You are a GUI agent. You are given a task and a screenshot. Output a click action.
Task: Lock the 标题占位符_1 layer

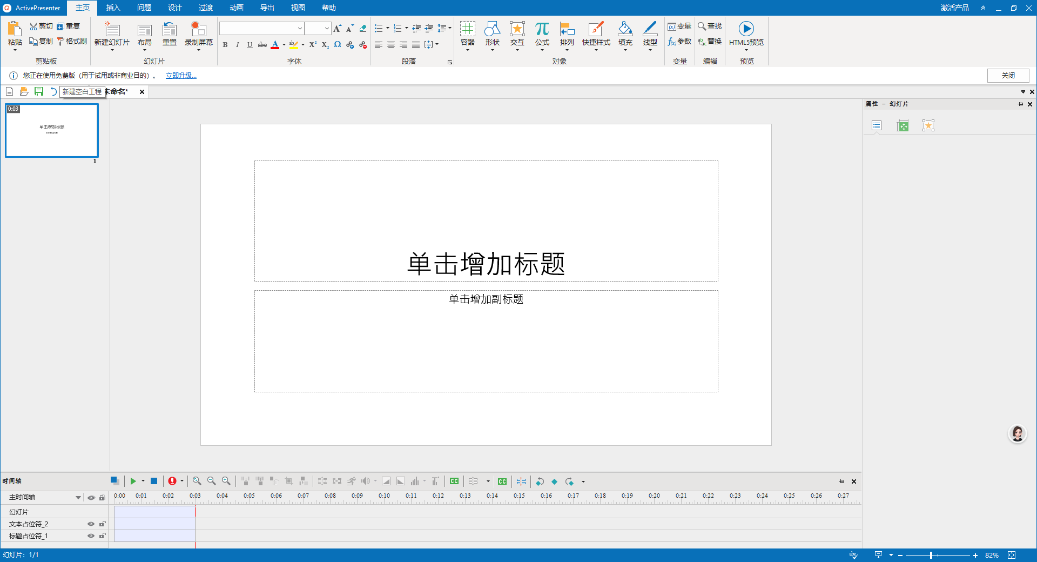point(103,536)
